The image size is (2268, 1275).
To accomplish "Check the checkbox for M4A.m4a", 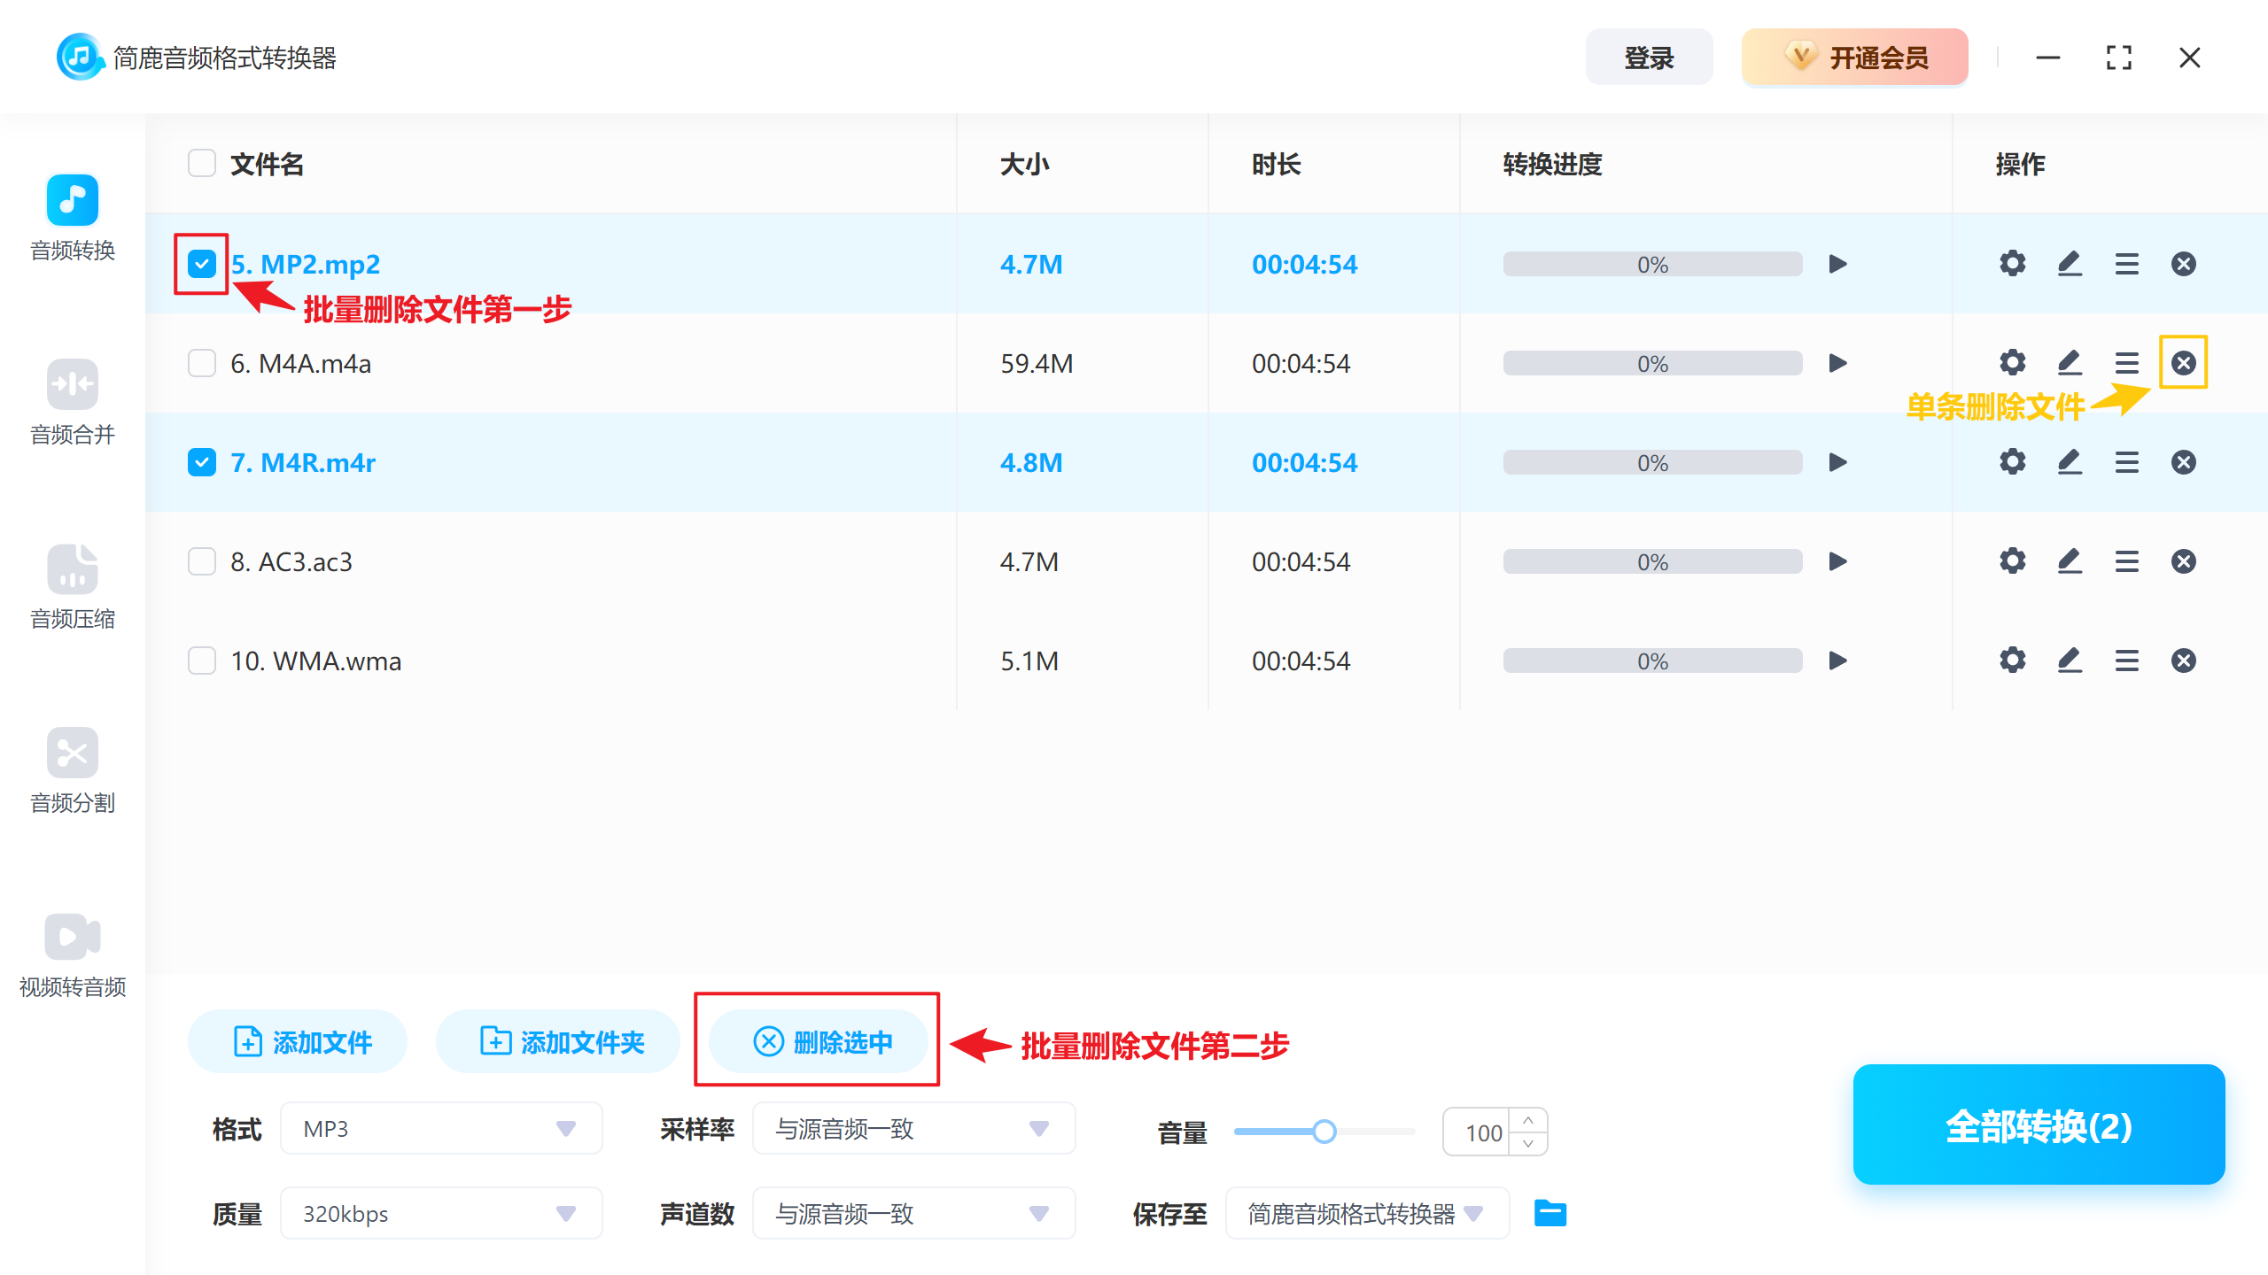I will (x=201, y=362).
